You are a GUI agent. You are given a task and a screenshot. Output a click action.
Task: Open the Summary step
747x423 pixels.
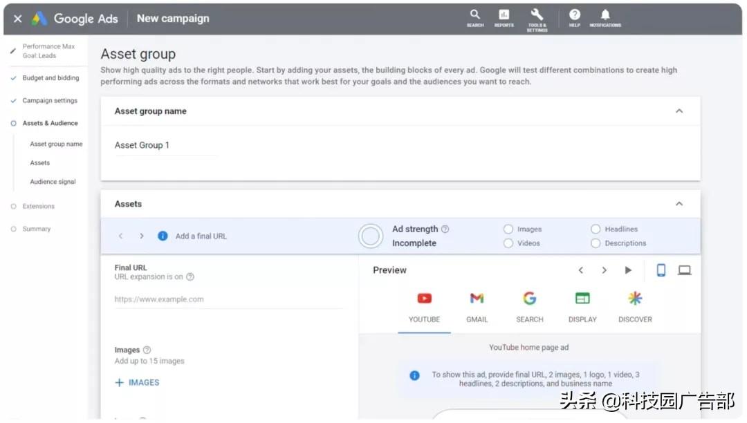coord(36,229)
